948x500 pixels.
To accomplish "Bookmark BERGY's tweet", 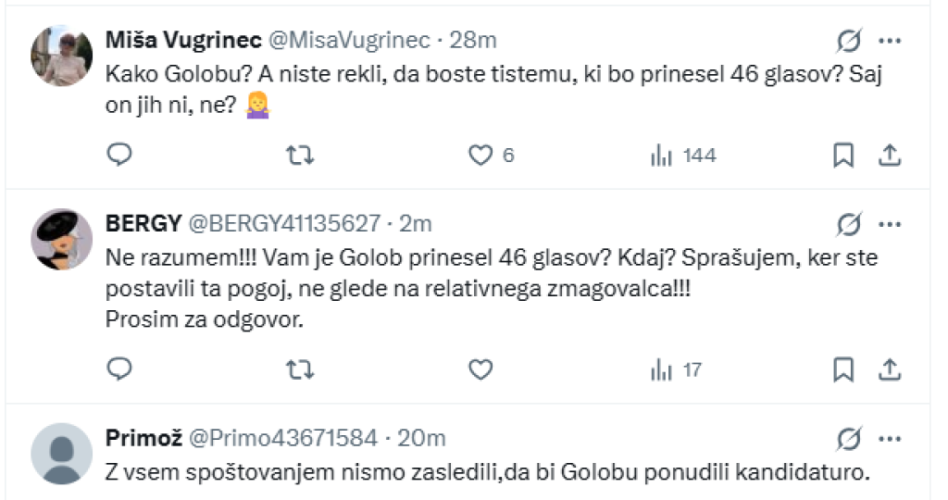I will pyautogui.click(x=842, y=369).
